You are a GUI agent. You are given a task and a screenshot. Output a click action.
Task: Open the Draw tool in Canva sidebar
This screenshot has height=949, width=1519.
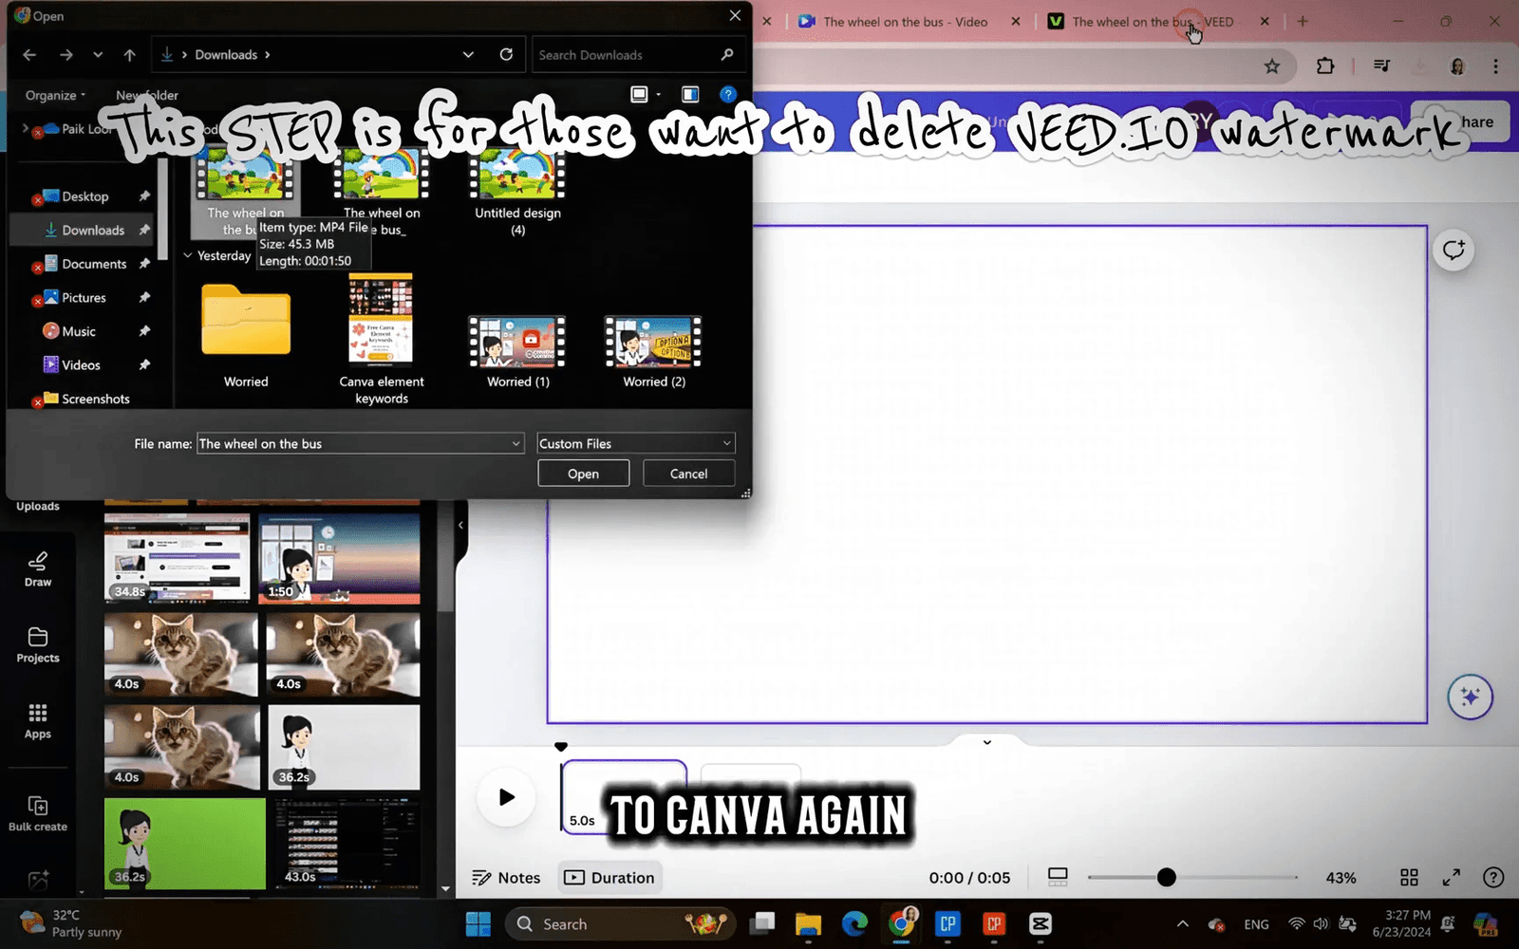38,569
